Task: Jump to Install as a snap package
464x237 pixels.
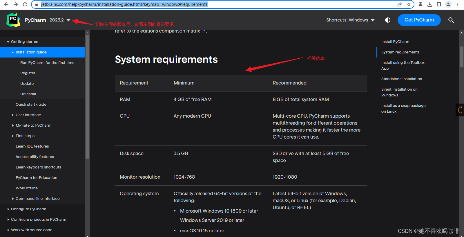Action: pyautogui.click(x=403, y=109)
